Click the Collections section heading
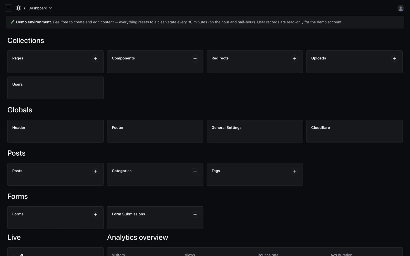 26,40
